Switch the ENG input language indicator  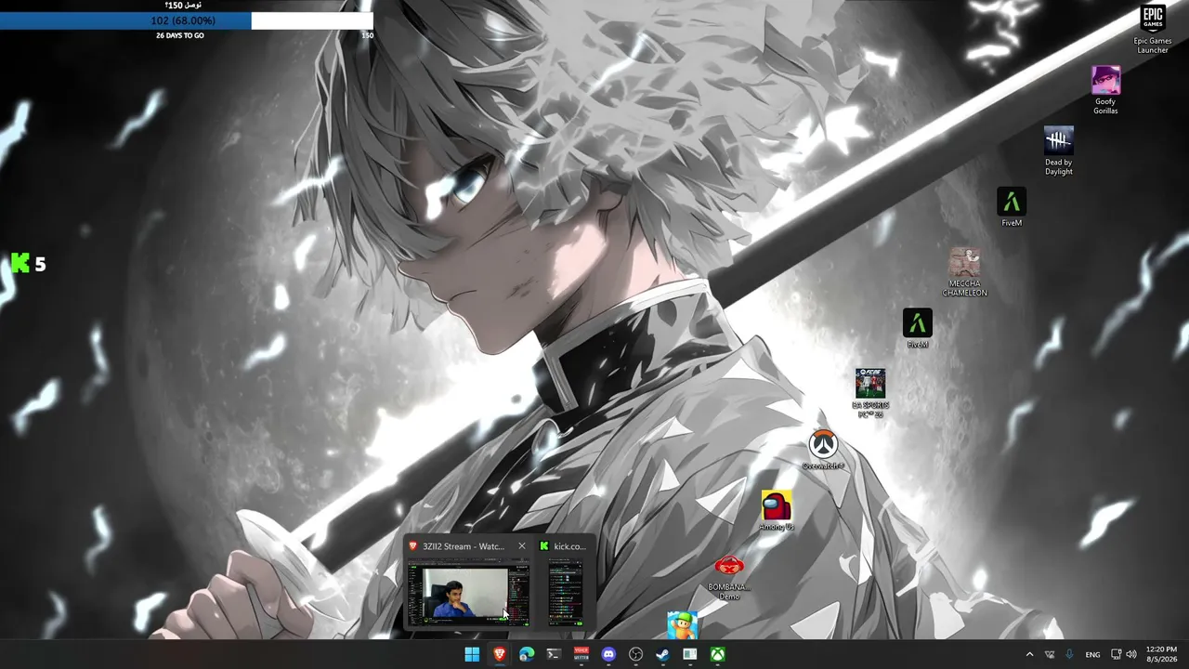coord(1092,654)
